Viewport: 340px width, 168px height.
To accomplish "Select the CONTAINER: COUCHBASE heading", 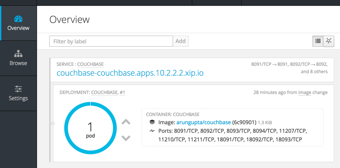I will pyautogui.click(x=173, y=114).
